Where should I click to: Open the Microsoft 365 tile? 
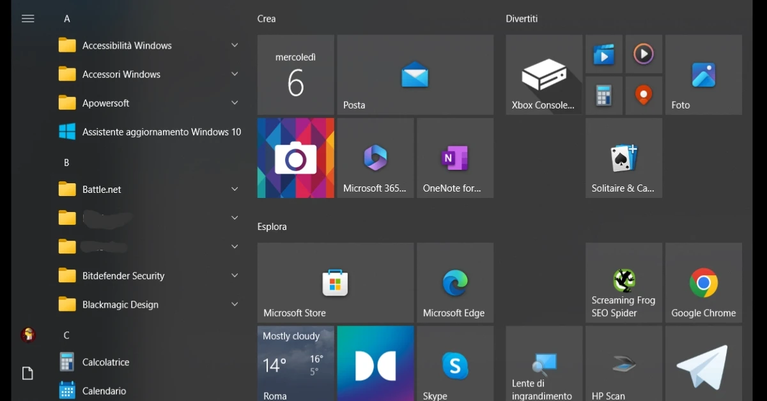375,158
